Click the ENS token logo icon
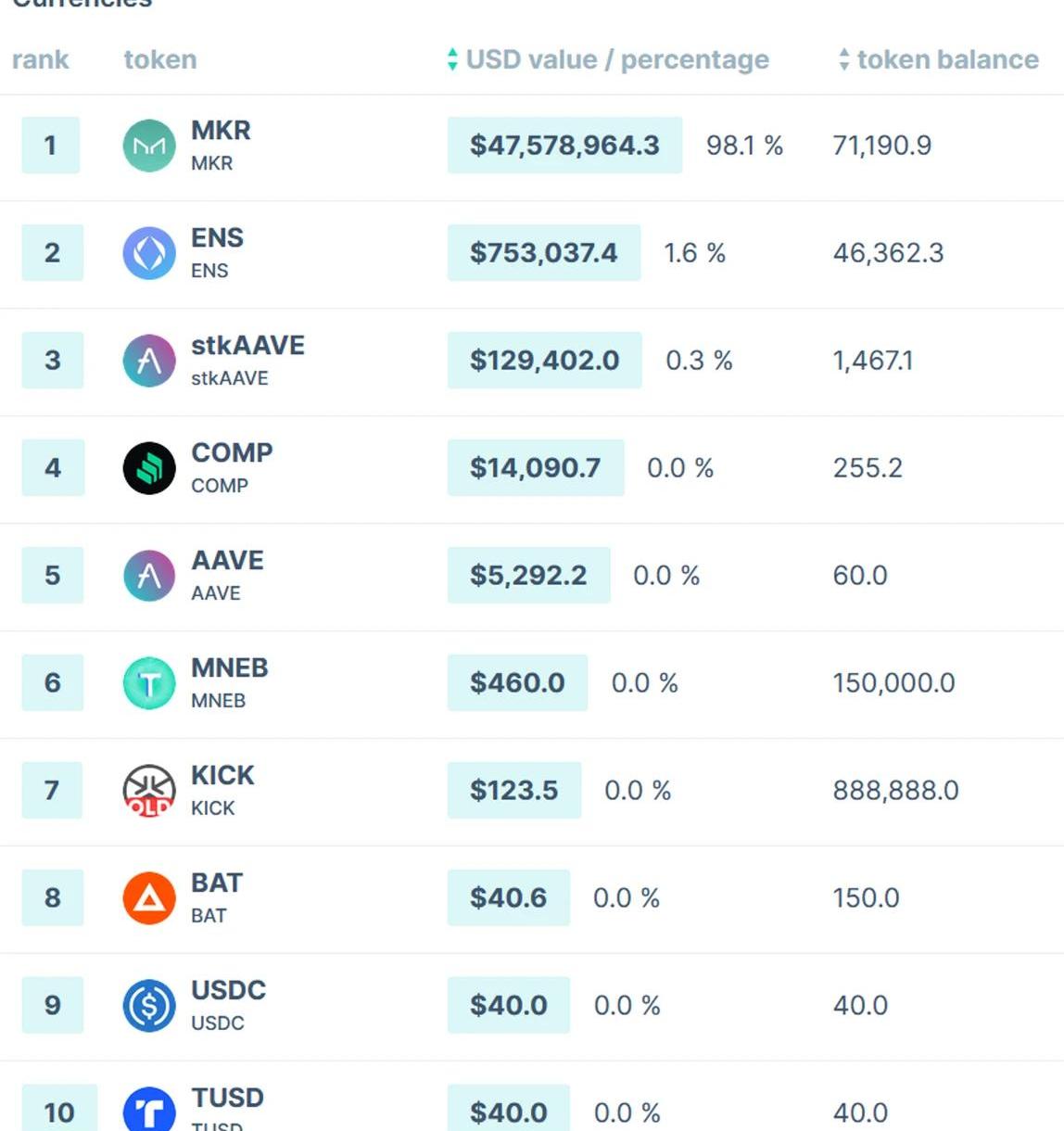1064x1131 pixels. tap(149, 253)
